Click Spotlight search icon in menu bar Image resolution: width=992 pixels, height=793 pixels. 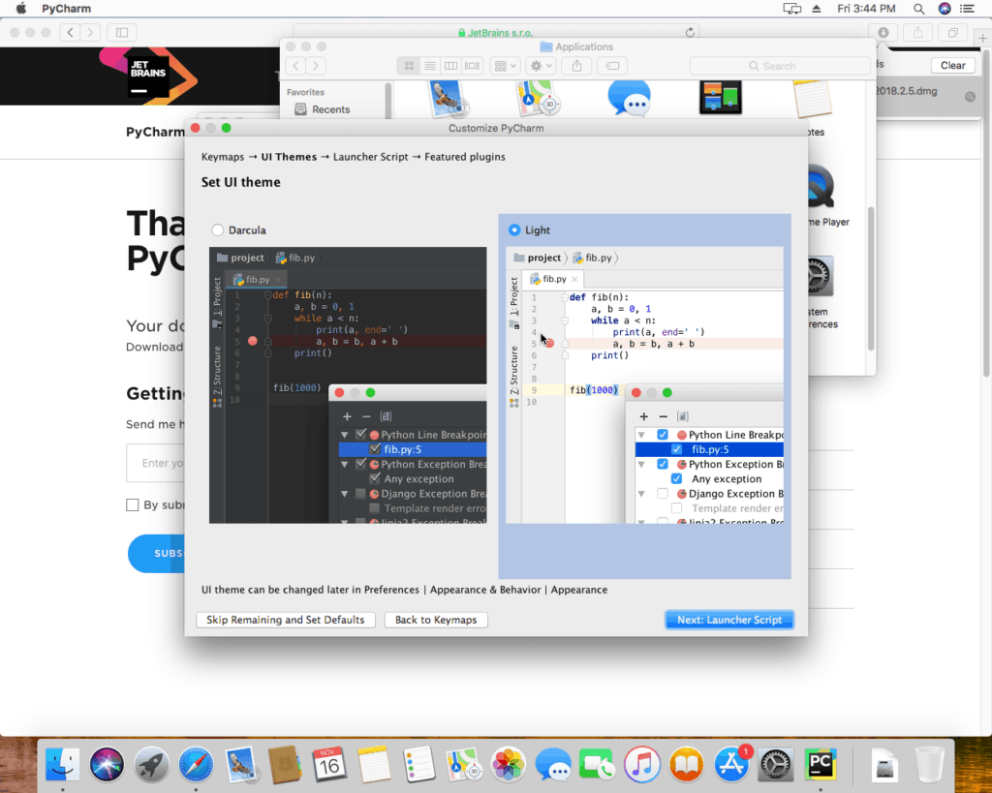tap(918, 9)
